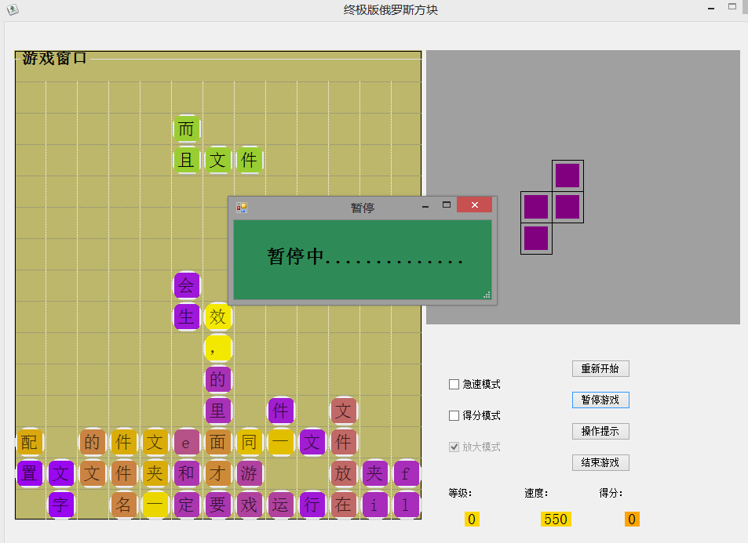
Task: Select the 戏 block
Action: pos(250,505)
